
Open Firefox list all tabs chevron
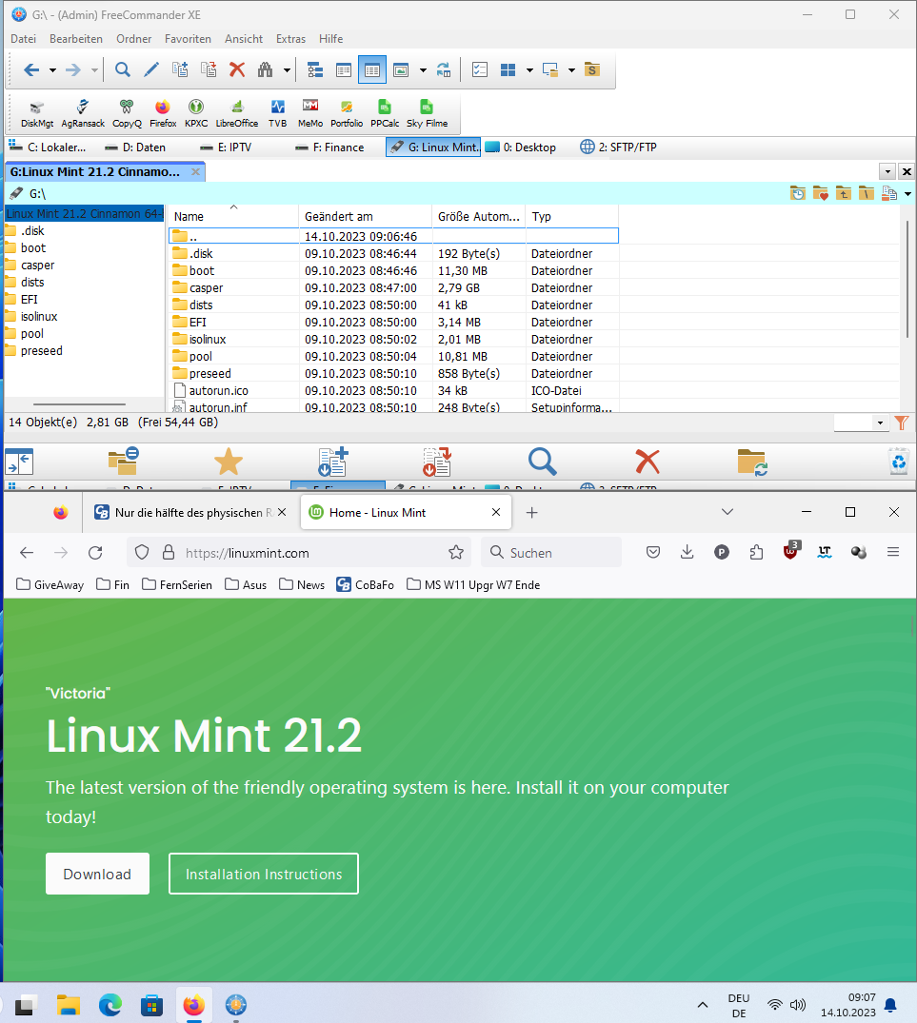[x=728, y=512]
